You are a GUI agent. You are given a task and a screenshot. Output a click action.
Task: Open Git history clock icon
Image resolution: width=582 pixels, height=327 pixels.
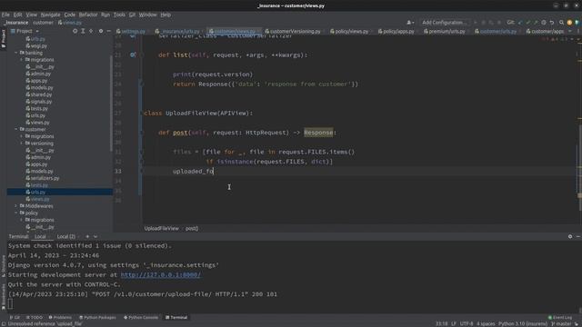[x=544, y=23]
